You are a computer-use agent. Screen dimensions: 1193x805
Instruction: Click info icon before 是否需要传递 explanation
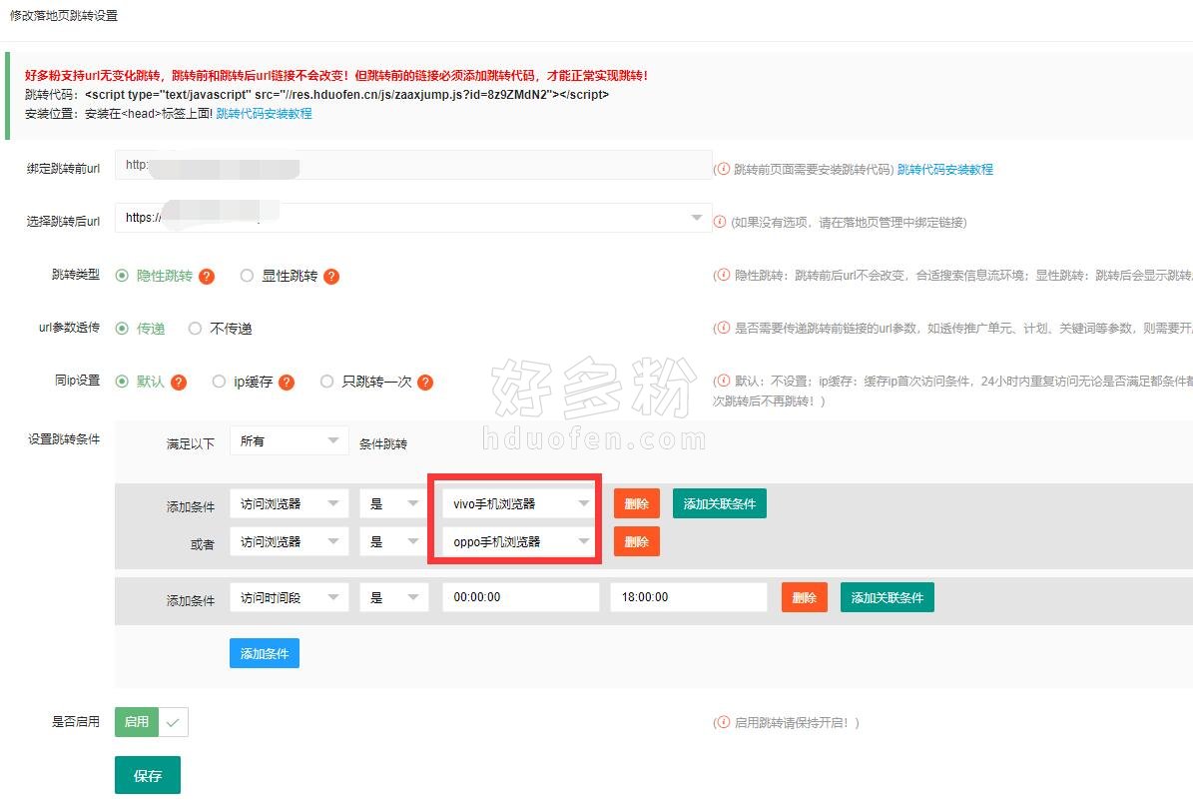click(723, 328)
